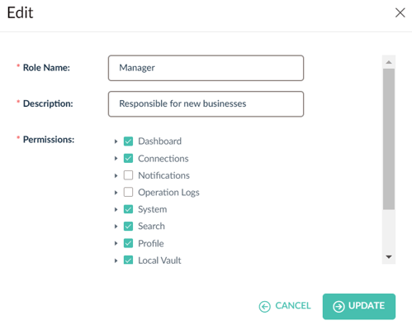Image resolution: width=412 pixels, height=330 pixels.
Task: Click the vertical scrollbar thumb
Action: coord(389,139)
